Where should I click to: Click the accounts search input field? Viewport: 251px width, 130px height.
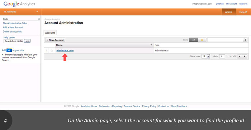(225, 40)
